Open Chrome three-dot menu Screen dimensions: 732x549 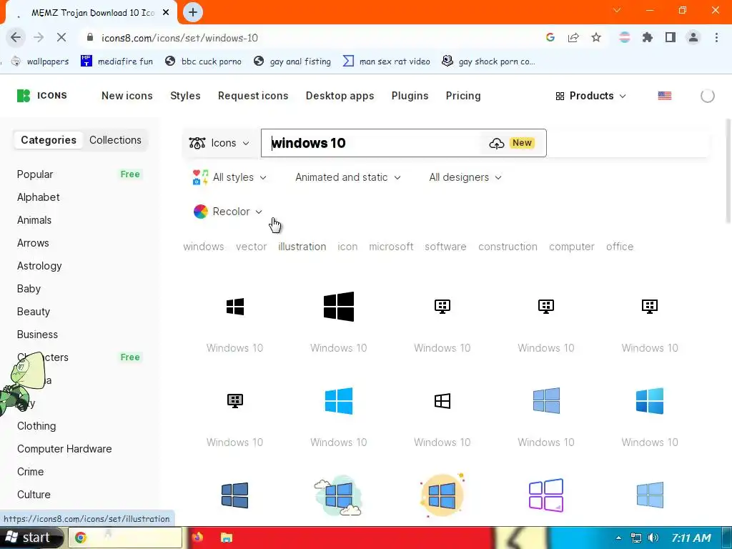click(716, 37)
